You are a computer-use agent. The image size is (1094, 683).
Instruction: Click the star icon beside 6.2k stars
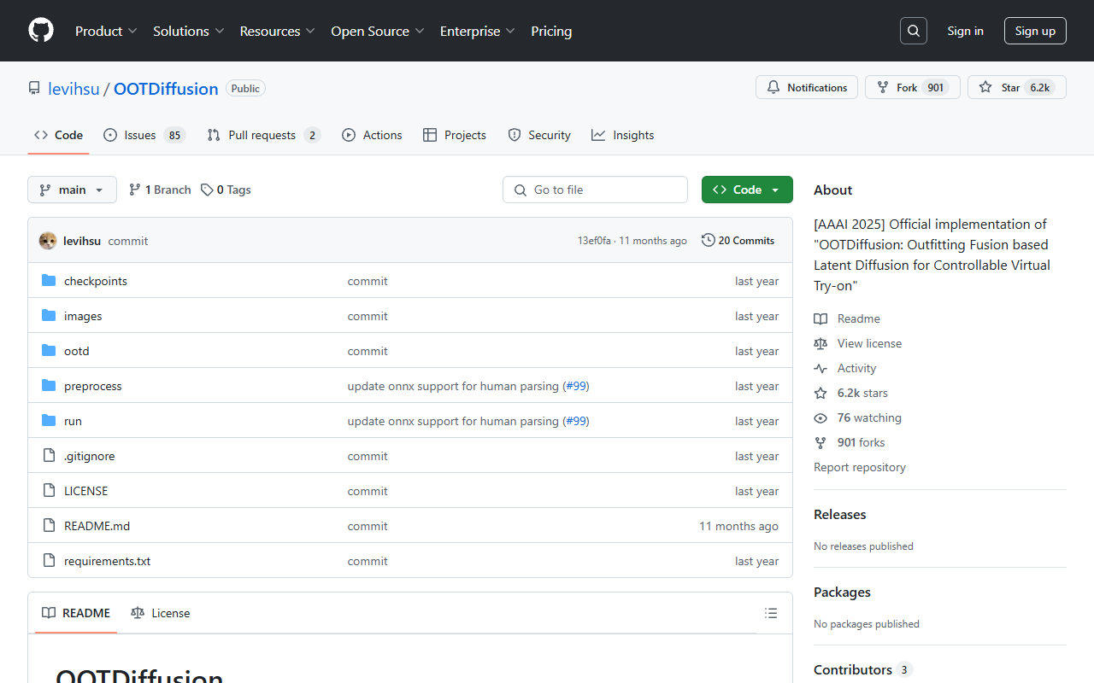820,393
